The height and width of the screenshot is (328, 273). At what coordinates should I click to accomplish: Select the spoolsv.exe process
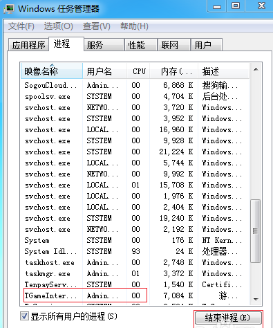135,96
